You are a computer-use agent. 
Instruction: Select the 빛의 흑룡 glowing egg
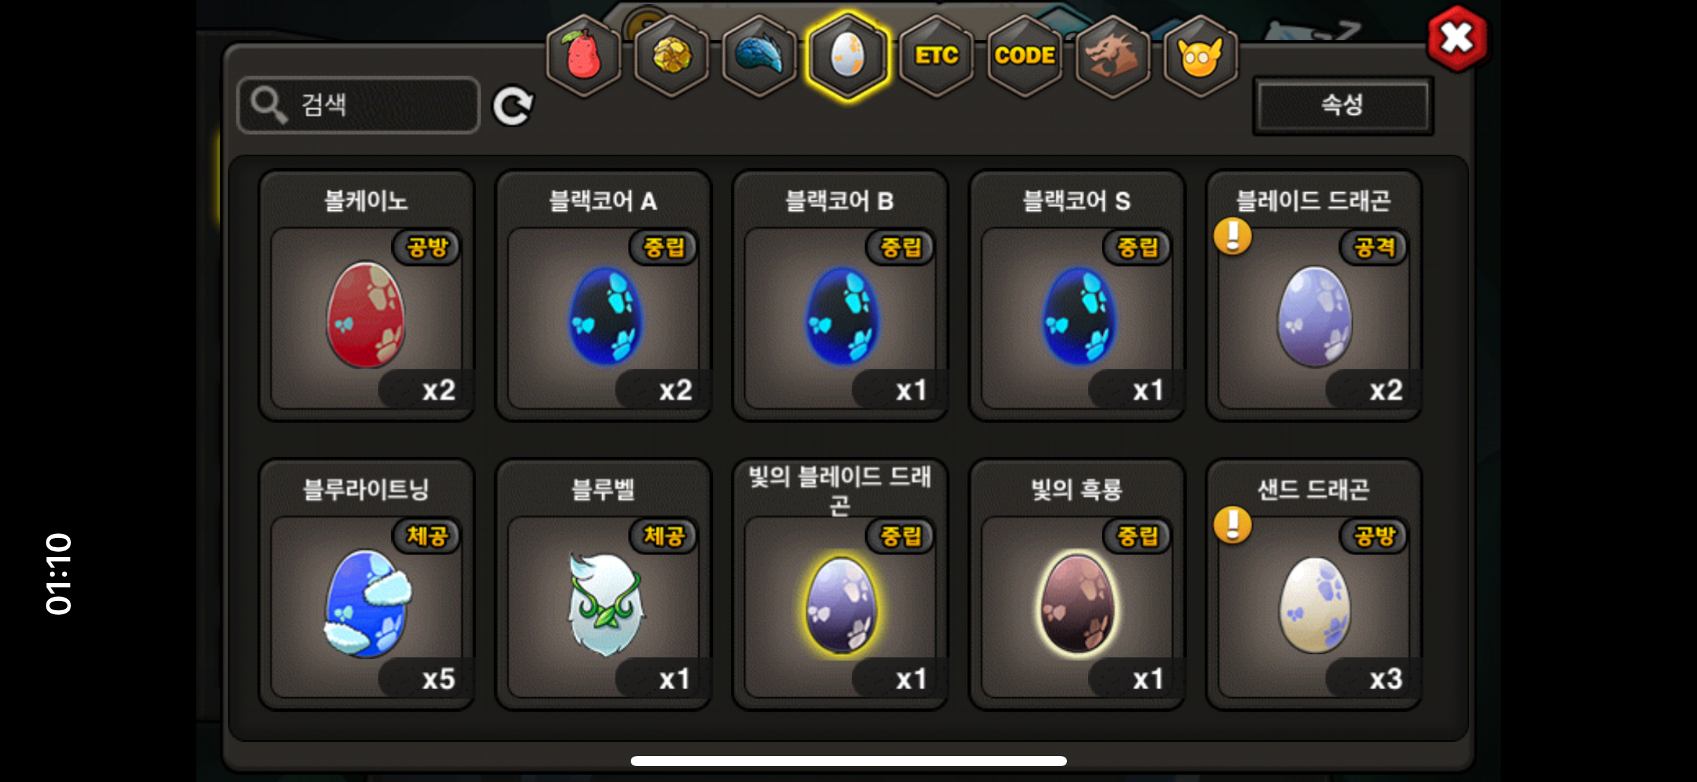(1077, 584)
